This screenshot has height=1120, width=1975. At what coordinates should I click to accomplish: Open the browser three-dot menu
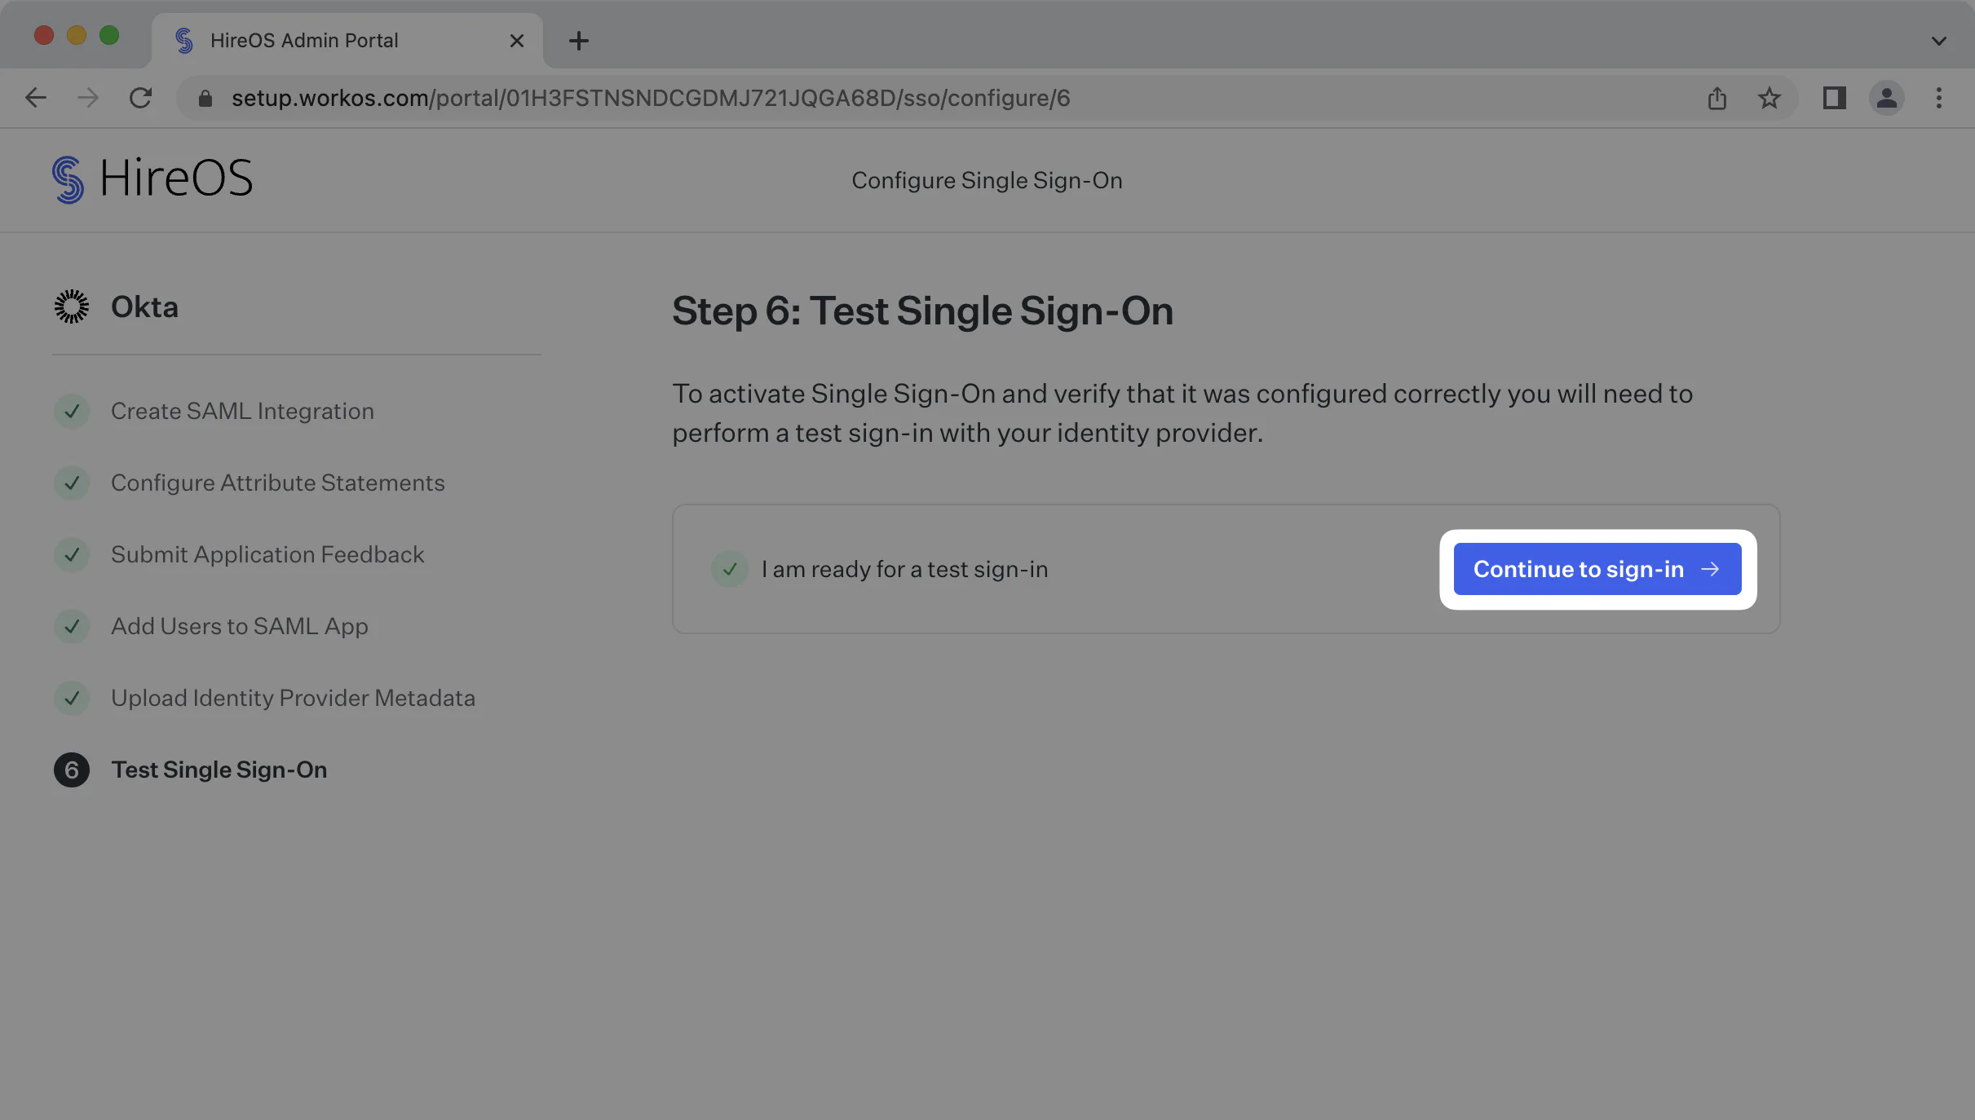tap(1939, 98)
